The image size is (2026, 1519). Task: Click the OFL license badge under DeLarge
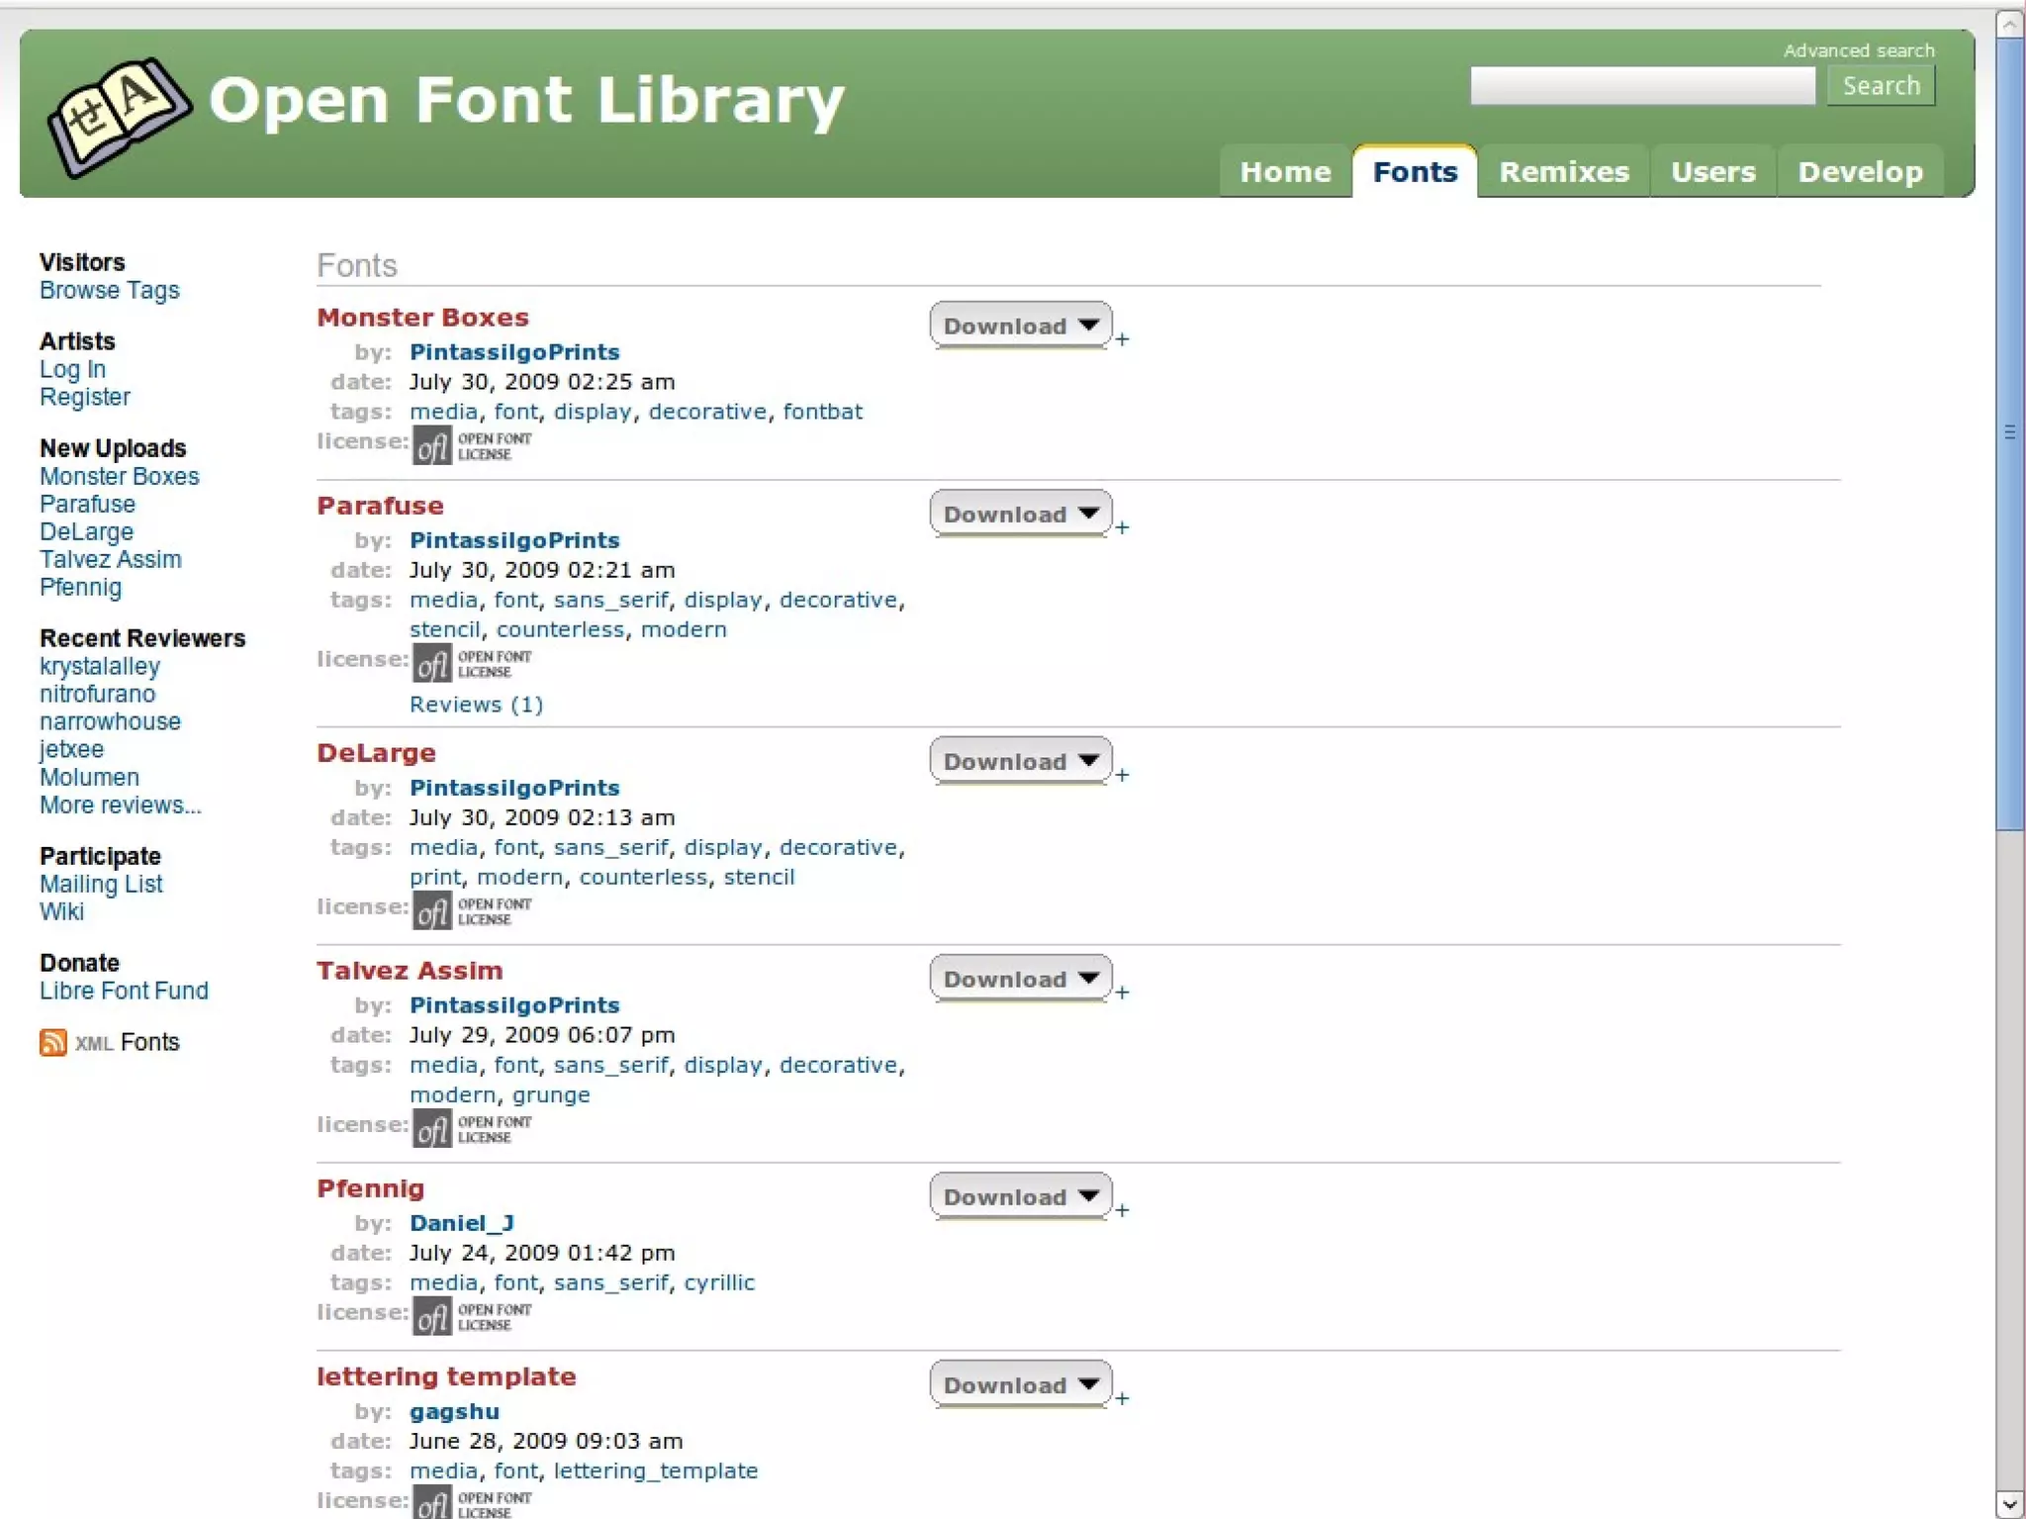472,911
